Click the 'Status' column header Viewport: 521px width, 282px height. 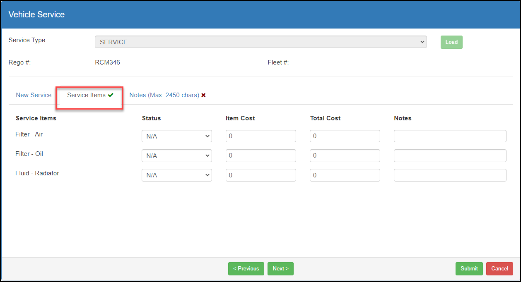[151, 118]
